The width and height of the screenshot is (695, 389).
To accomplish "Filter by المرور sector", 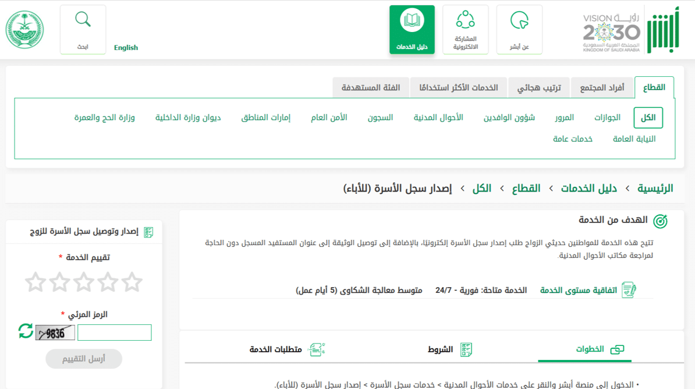I will (564, 118).
